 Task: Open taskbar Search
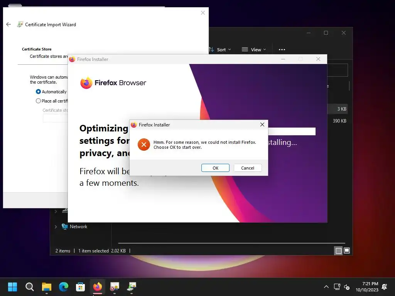point(29,287)
